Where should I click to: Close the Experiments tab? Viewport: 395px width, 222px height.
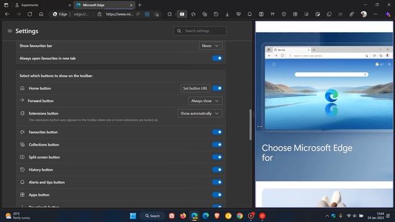(x=70, y=5)
